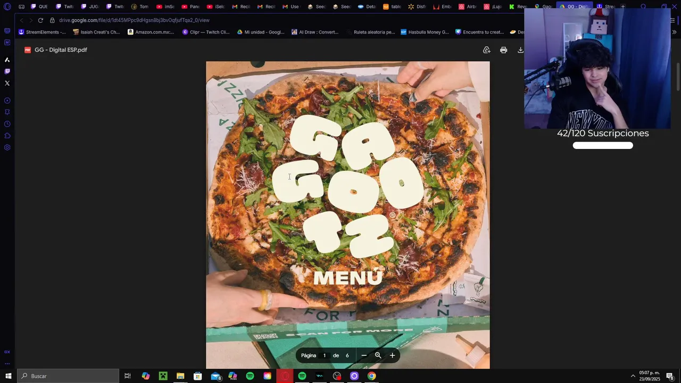Open Task View in the taskbar
681x383 pixels.
128,376
